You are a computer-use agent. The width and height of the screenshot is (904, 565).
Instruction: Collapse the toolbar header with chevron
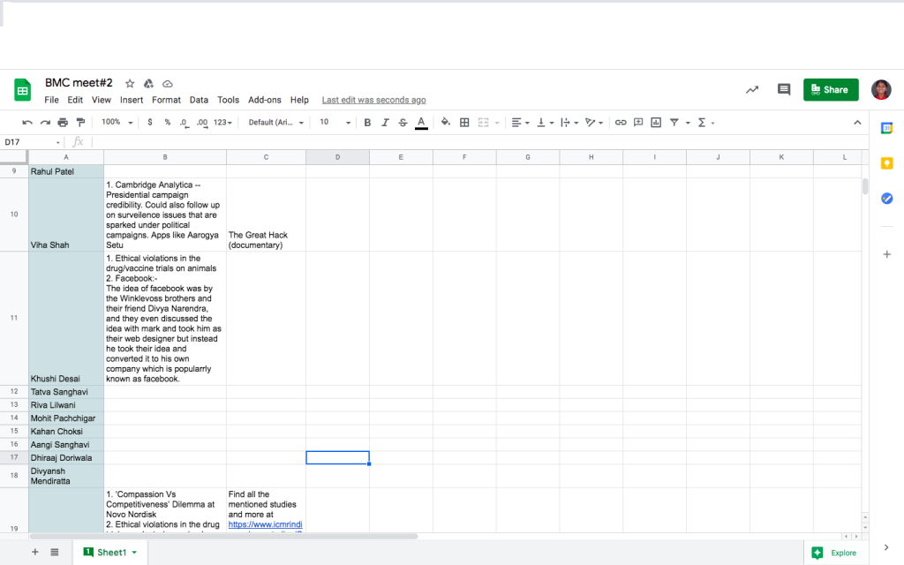click(x=857, y=122)
